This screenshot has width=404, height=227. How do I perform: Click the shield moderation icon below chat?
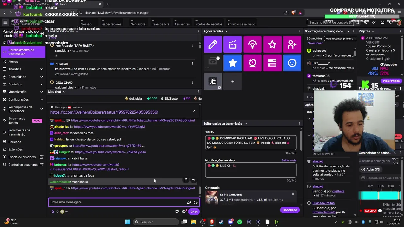point(177,212)
